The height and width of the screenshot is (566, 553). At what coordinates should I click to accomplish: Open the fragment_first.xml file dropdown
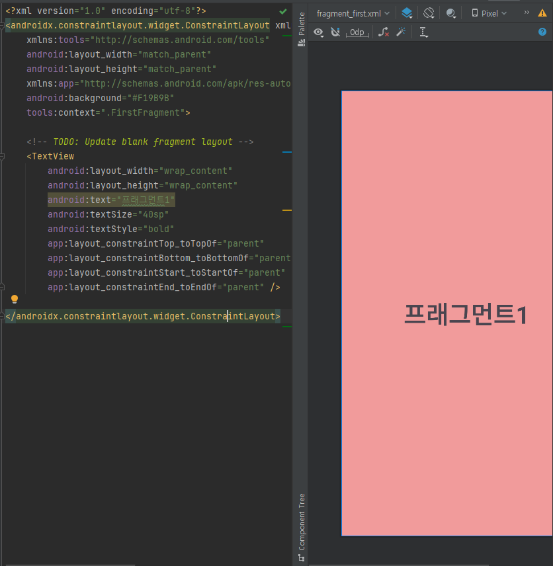[x=353, y=14]
